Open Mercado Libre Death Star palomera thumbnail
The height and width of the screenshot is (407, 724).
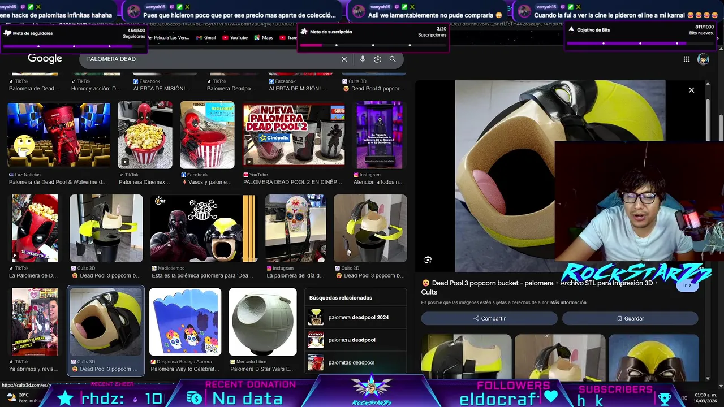point(263,322)
